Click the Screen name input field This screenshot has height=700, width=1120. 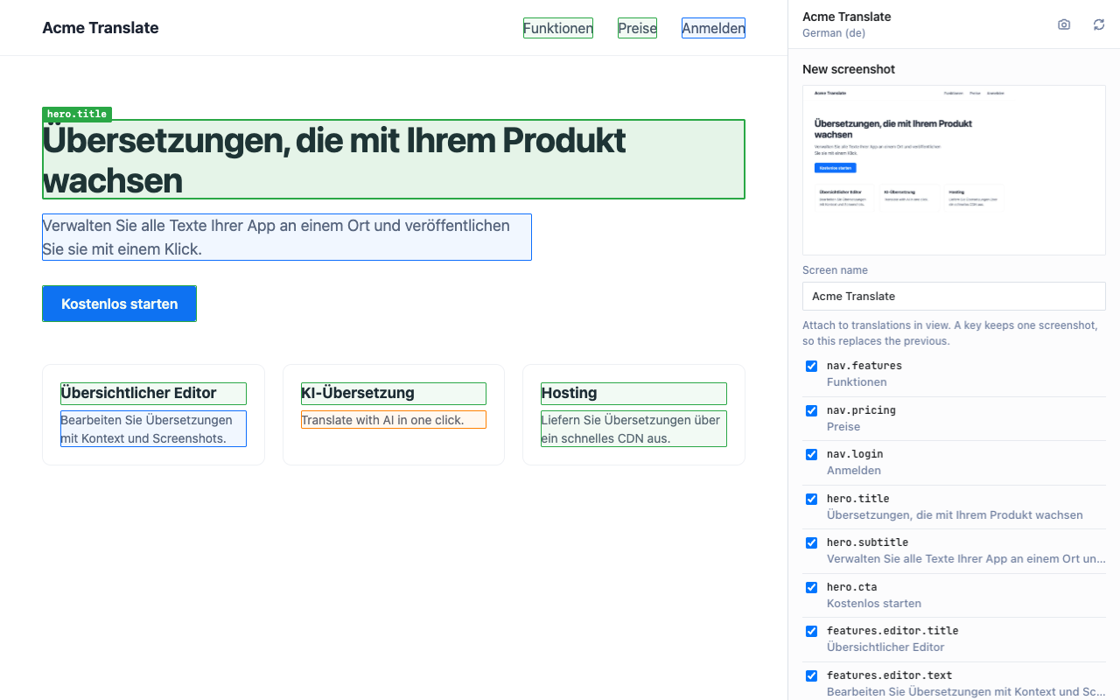coord(954,296)
